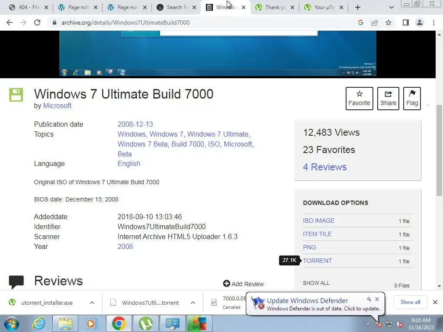Click the Windows 7 Ultimate Build 7000 title

click(123, 94)
